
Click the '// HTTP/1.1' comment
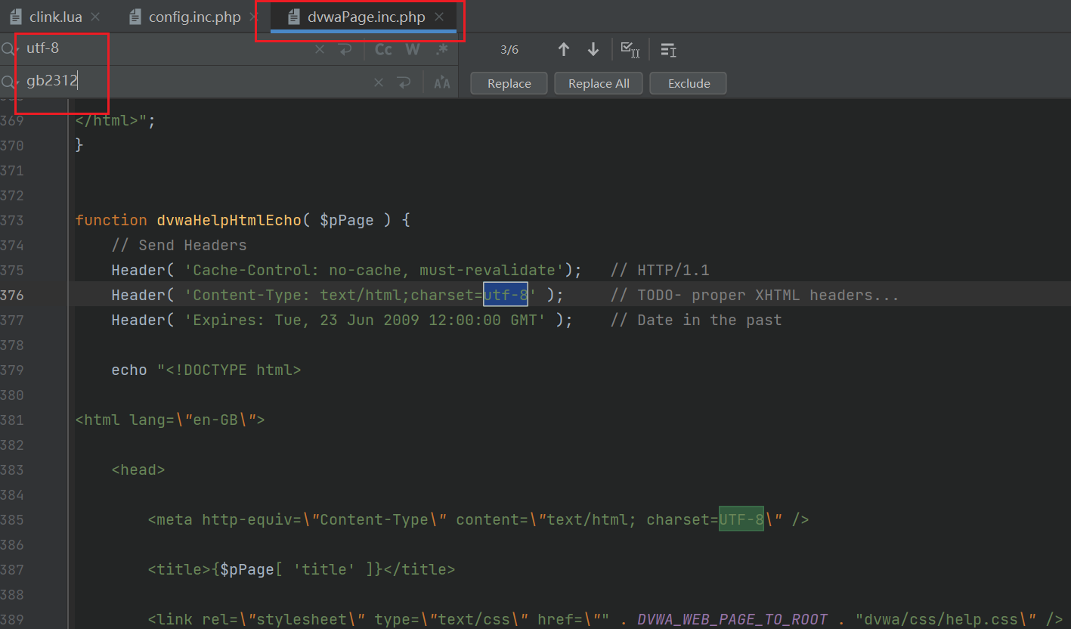(660, 270)
